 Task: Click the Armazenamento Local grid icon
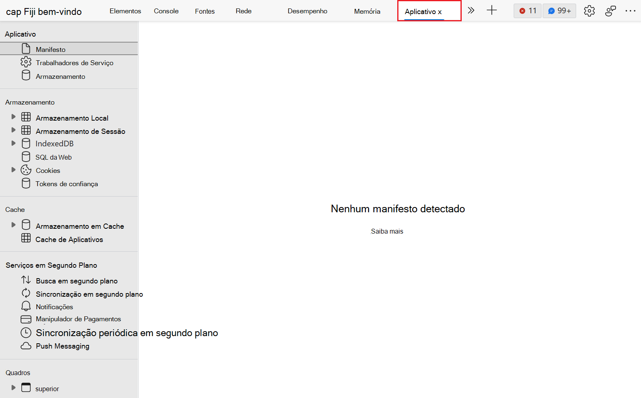pyautogui.click(x=26, y=117)
